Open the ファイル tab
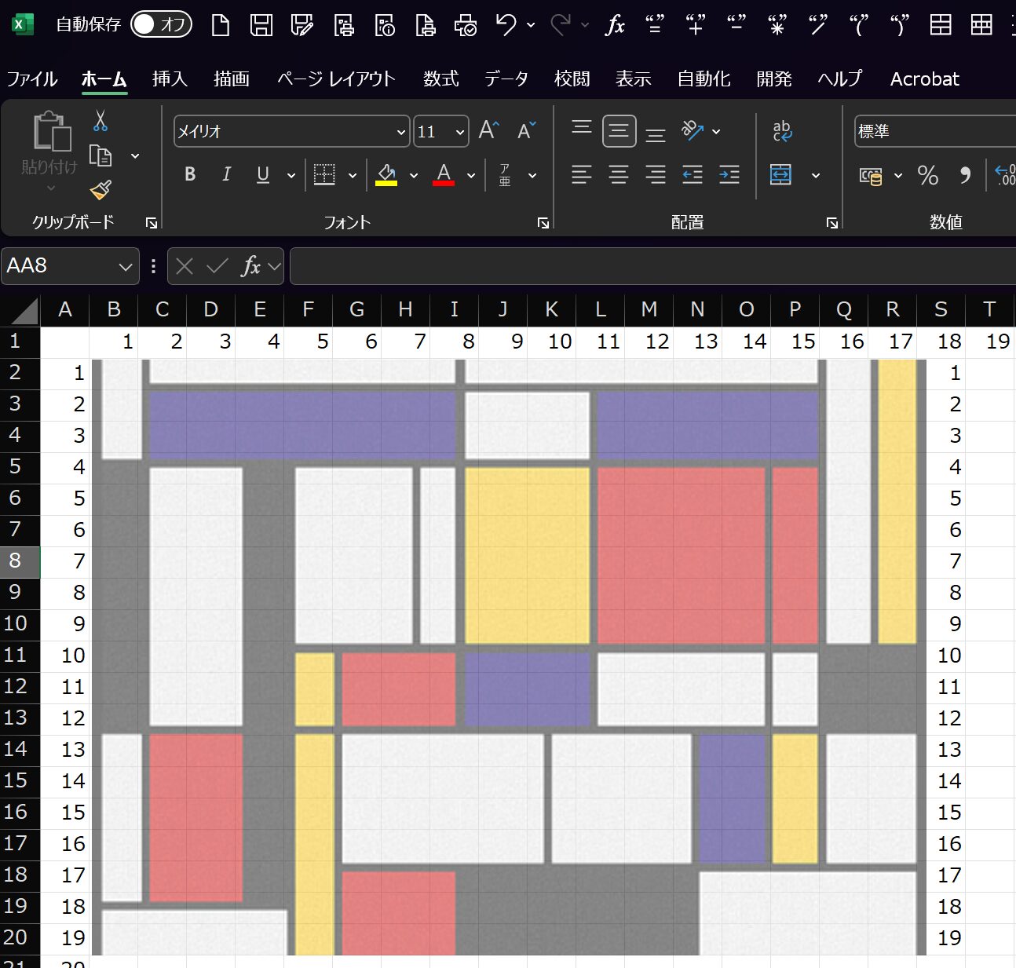The height and width of the screenshot is (968, 1016). (x=32, y=79)
